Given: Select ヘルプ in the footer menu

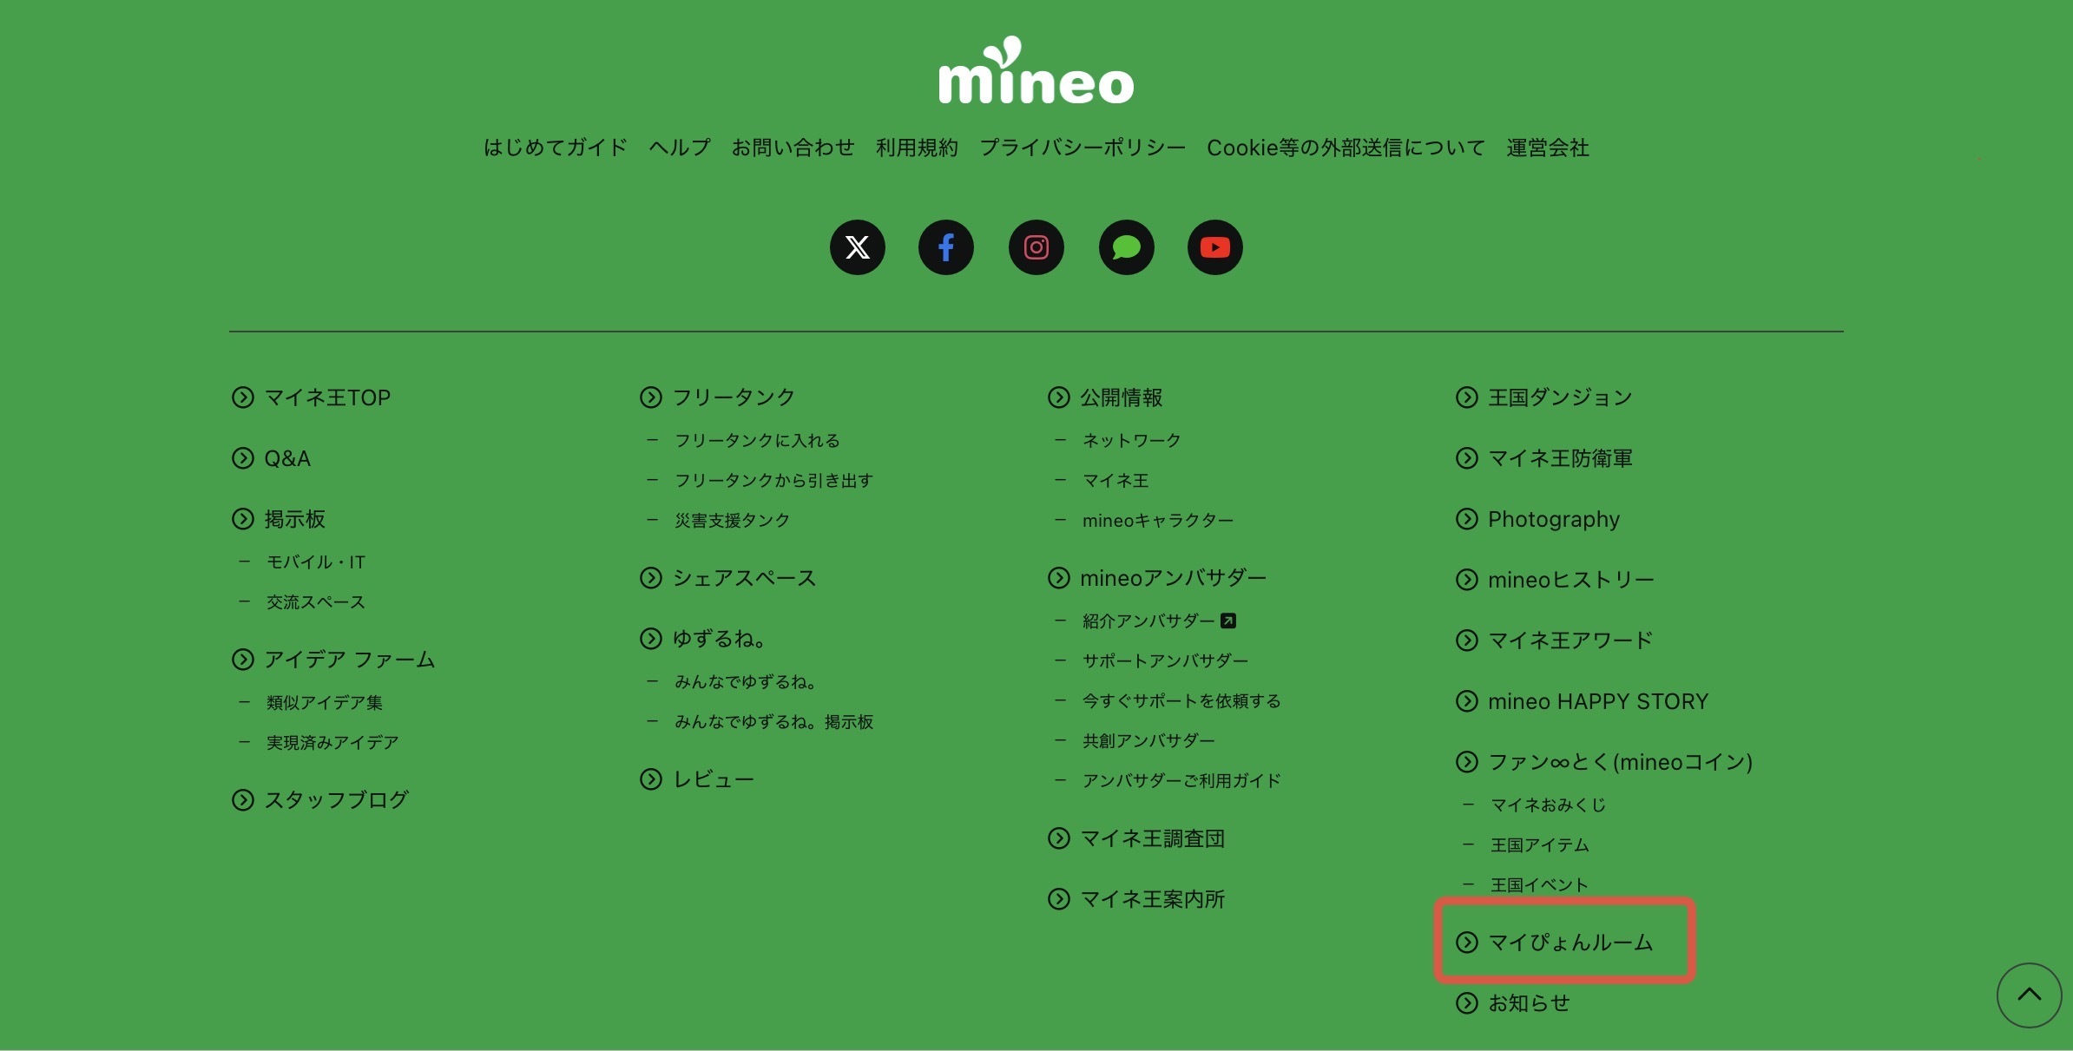Looking at the screenshot, I should pyautogui.click(x=679, y=148).
